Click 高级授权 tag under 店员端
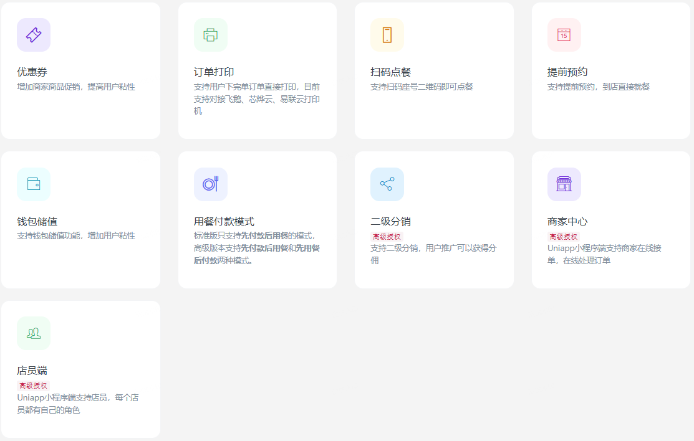The width and height of the screenshot is (694, 441). point(33,386)
